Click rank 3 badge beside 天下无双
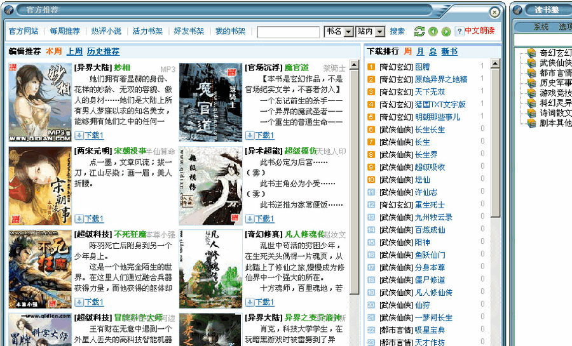The height and width of the screenshot is (346, 572). pyautogui.click(x=371, y=92)
